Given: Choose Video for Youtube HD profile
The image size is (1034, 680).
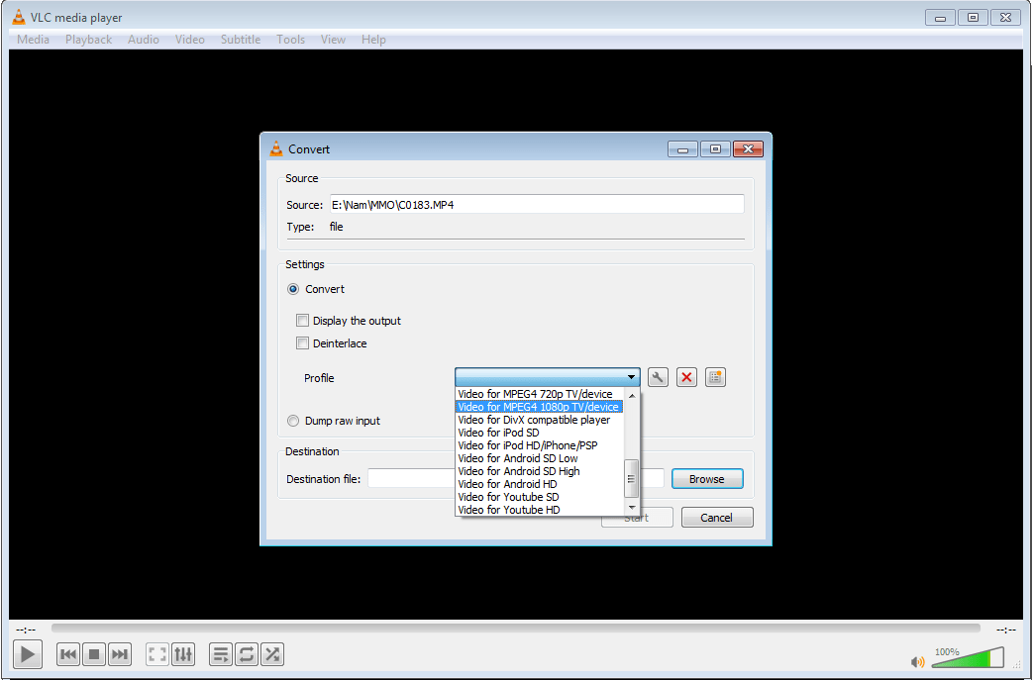Looking at the screenshot, I should 540,510.
